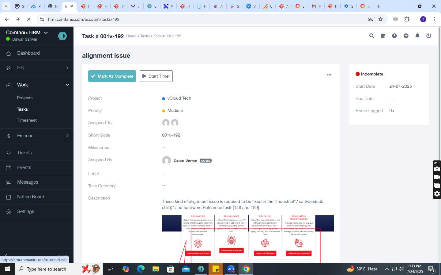Click the Dawar Sarwar name link
This screenshot has width=441, height=275.
click(x=186, y=160)
